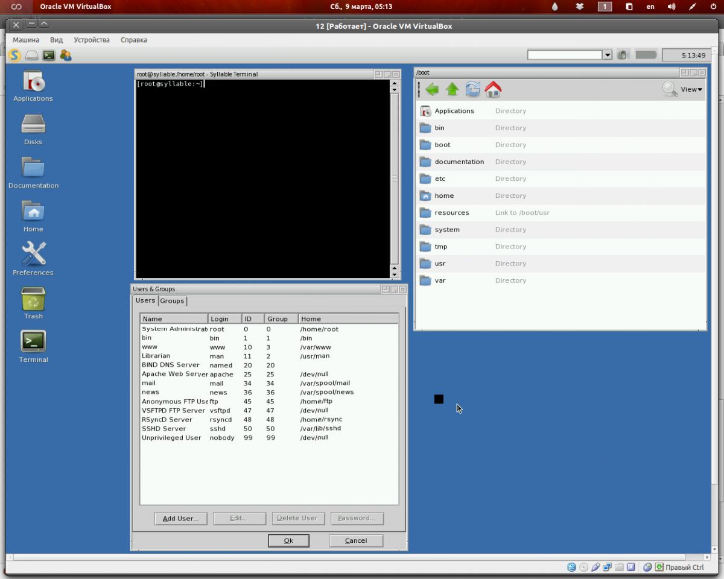Expand the View dropdown in file browser
Image resolution: width=724 pixels, height=579 pixels.
tap(691, 89)
